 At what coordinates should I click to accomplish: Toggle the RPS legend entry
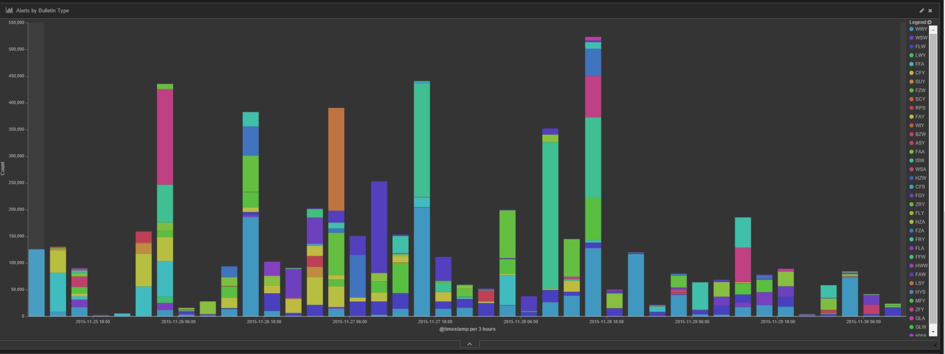pos(920,108)
